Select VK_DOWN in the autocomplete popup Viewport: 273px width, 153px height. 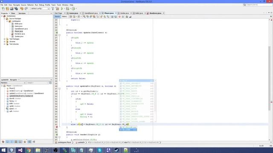[128, 130]
